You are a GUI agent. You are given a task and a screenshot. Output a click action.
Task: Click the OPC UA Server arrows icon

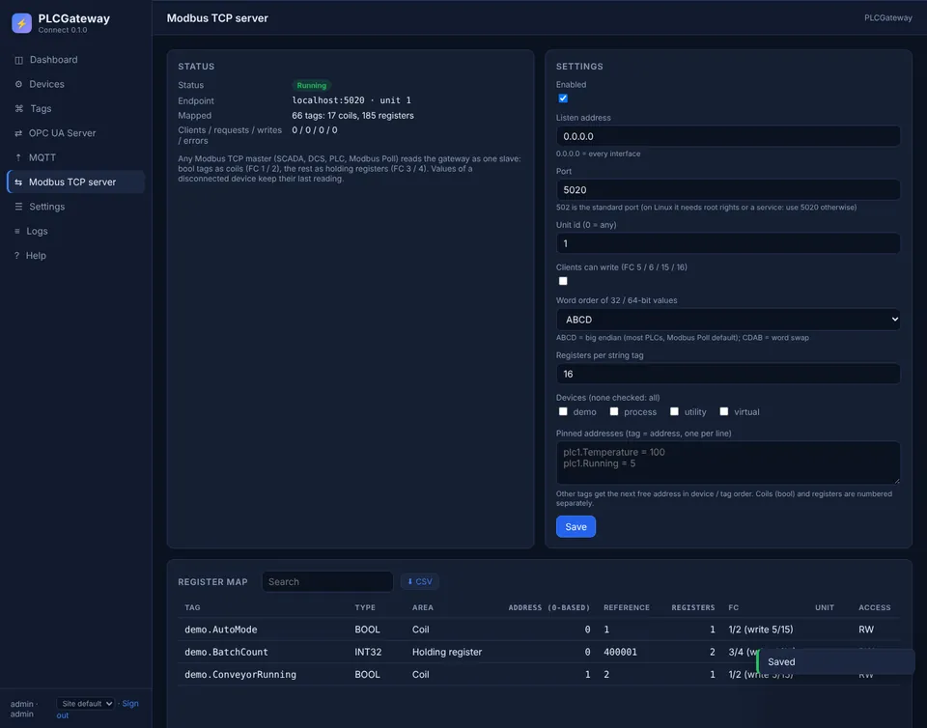coord(18,133)
